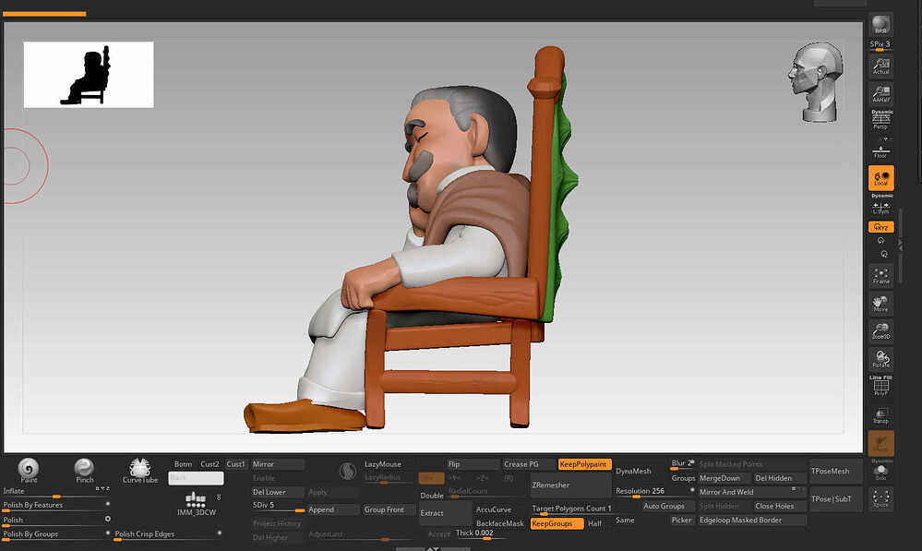Image resolution: width=922 pixels, height=551 pixels.
Task: Click Crease PG button
Action: 529,464
